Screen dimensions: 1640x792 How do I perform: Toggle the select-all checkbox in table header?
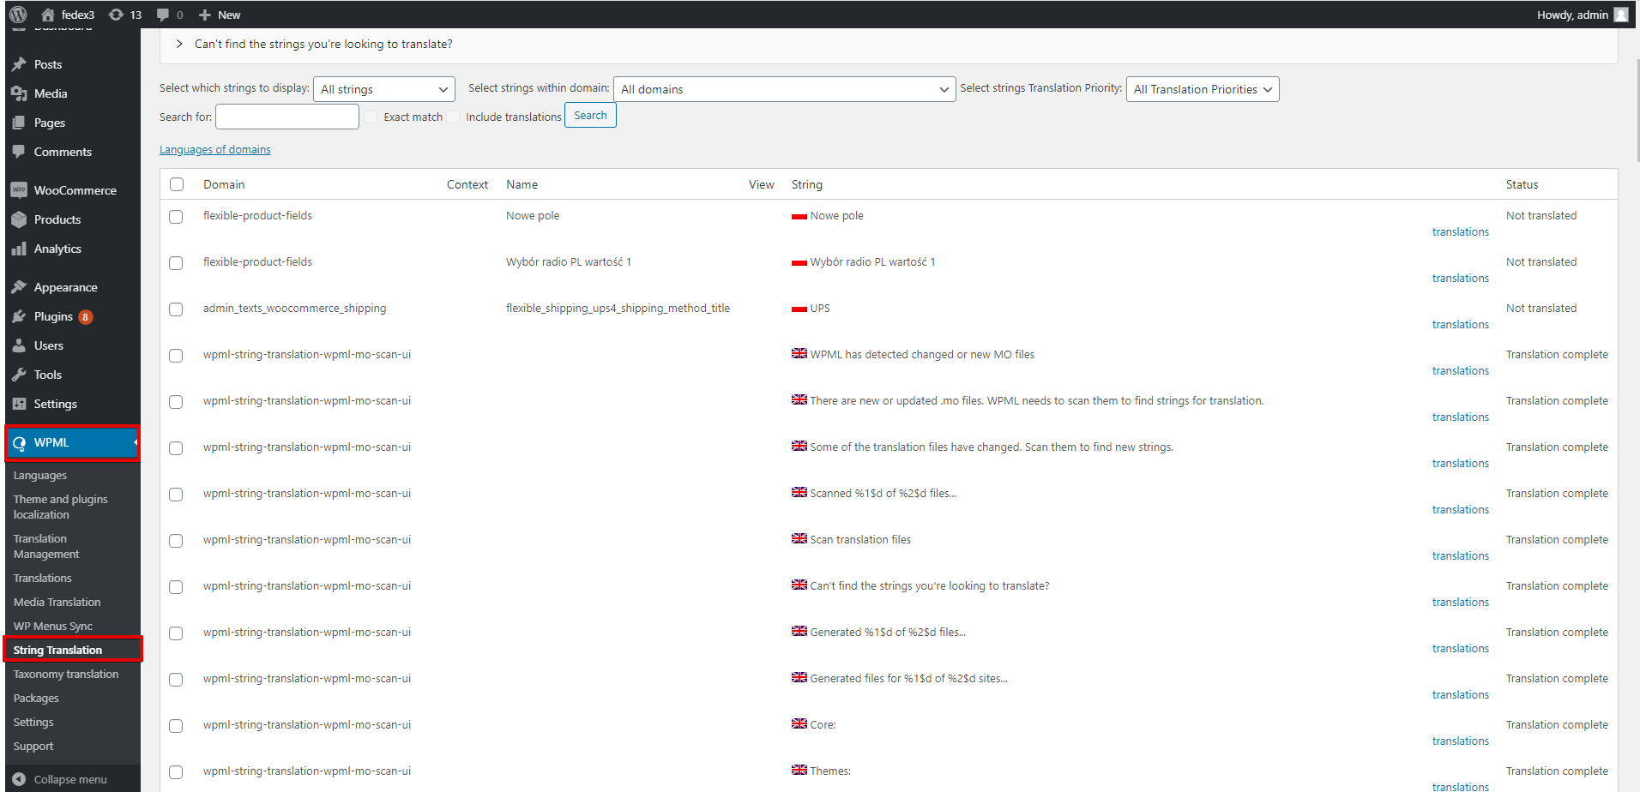pos(177,184)
